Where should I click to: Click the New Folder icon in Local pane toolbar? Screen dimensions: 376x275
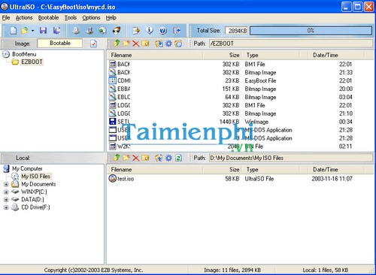point(126,158)
